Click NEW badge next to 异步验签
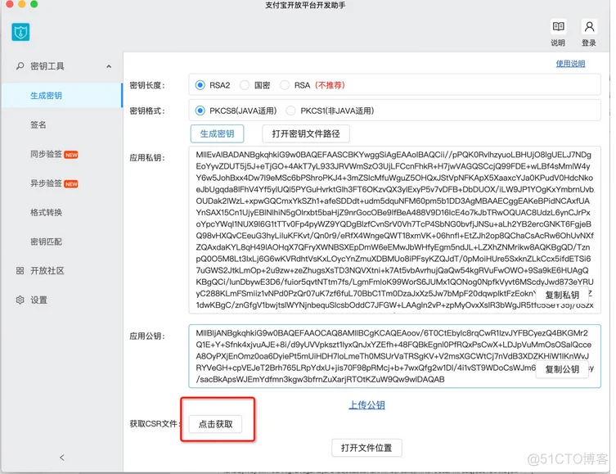 [71, 184]
